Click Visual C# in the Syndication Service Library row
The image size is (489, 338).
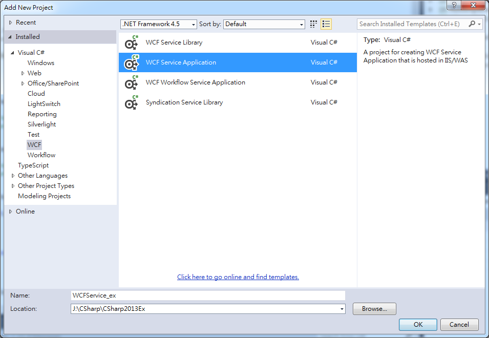324,102
